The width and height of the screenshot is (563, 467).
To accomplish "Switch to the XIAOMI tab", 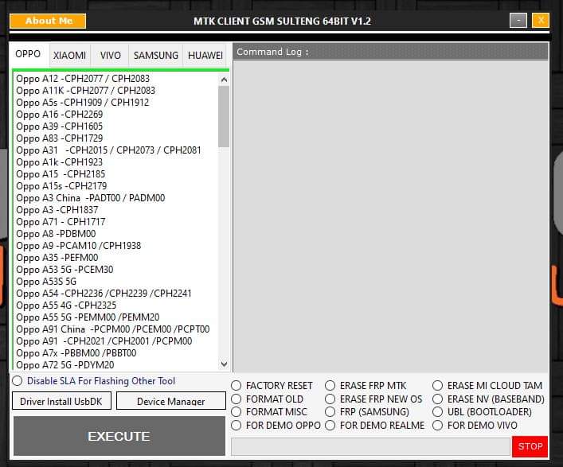I will coord(69,56).
